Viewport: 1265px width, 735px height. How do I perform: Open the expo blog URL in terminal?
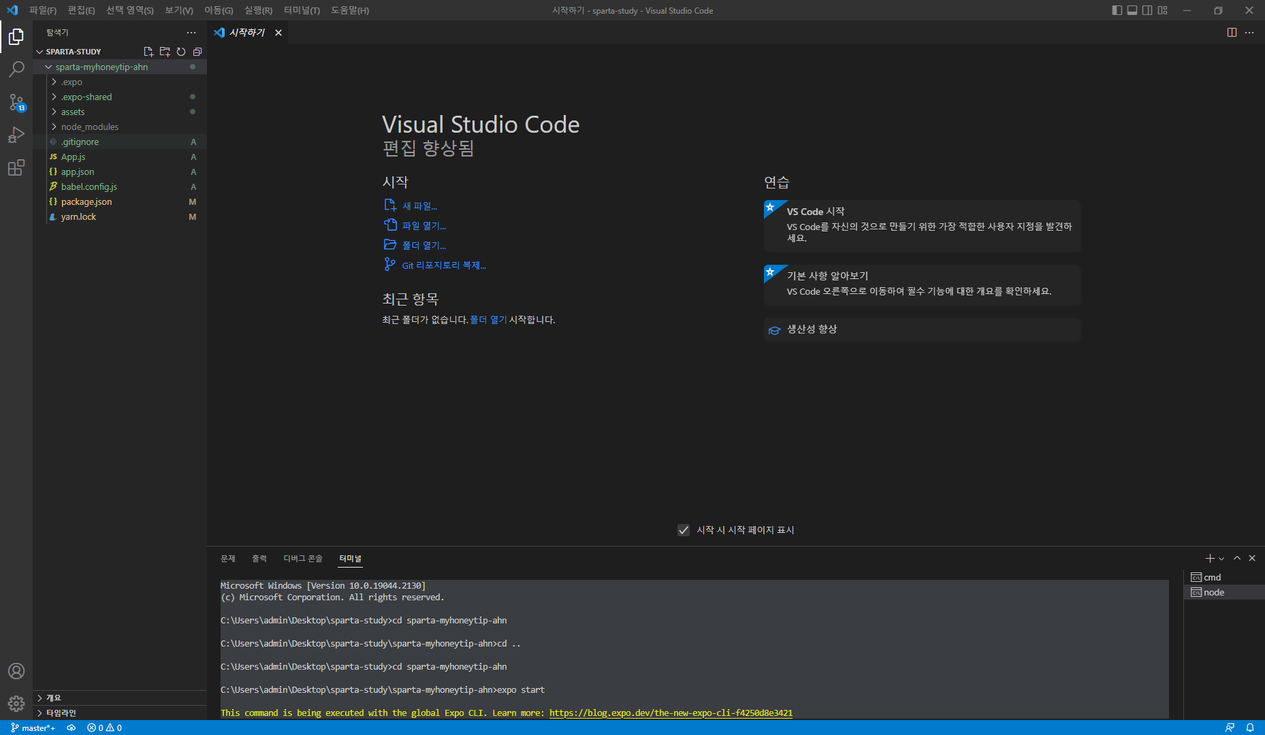pos(671,713)
